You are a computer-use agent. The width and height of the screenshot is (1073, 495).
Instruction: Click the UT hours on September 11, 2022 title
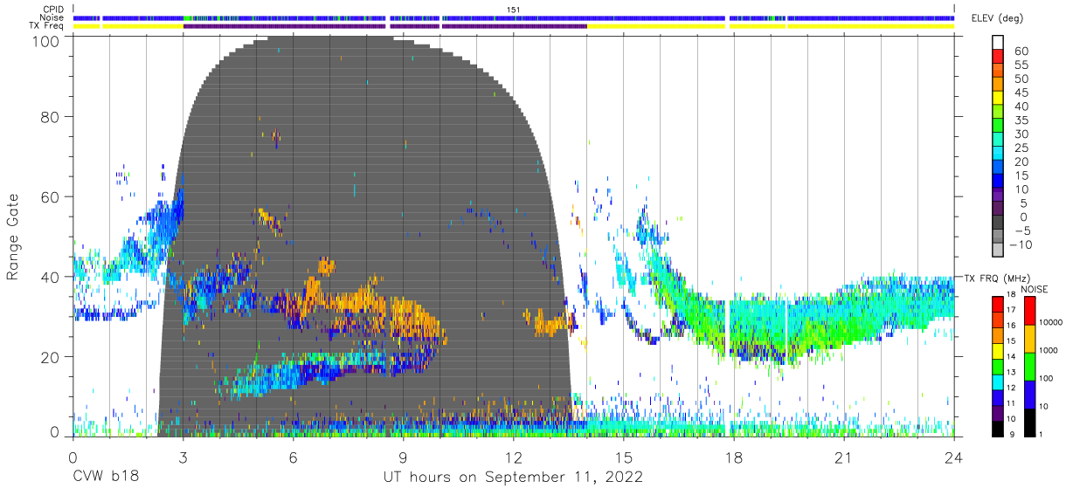tap(513, 478)
